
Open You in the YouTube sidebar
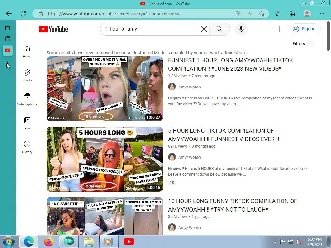pos(27,123)
